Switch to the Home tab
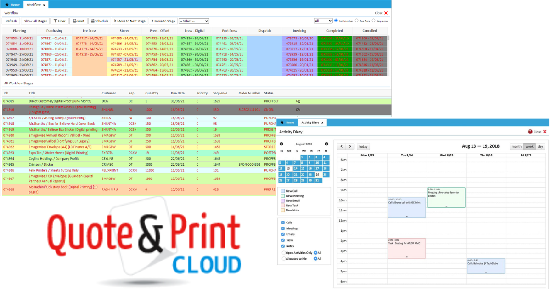 point(12,4)
